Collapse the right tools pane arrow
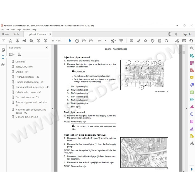195x195 pixels. [x=187, y=109]
